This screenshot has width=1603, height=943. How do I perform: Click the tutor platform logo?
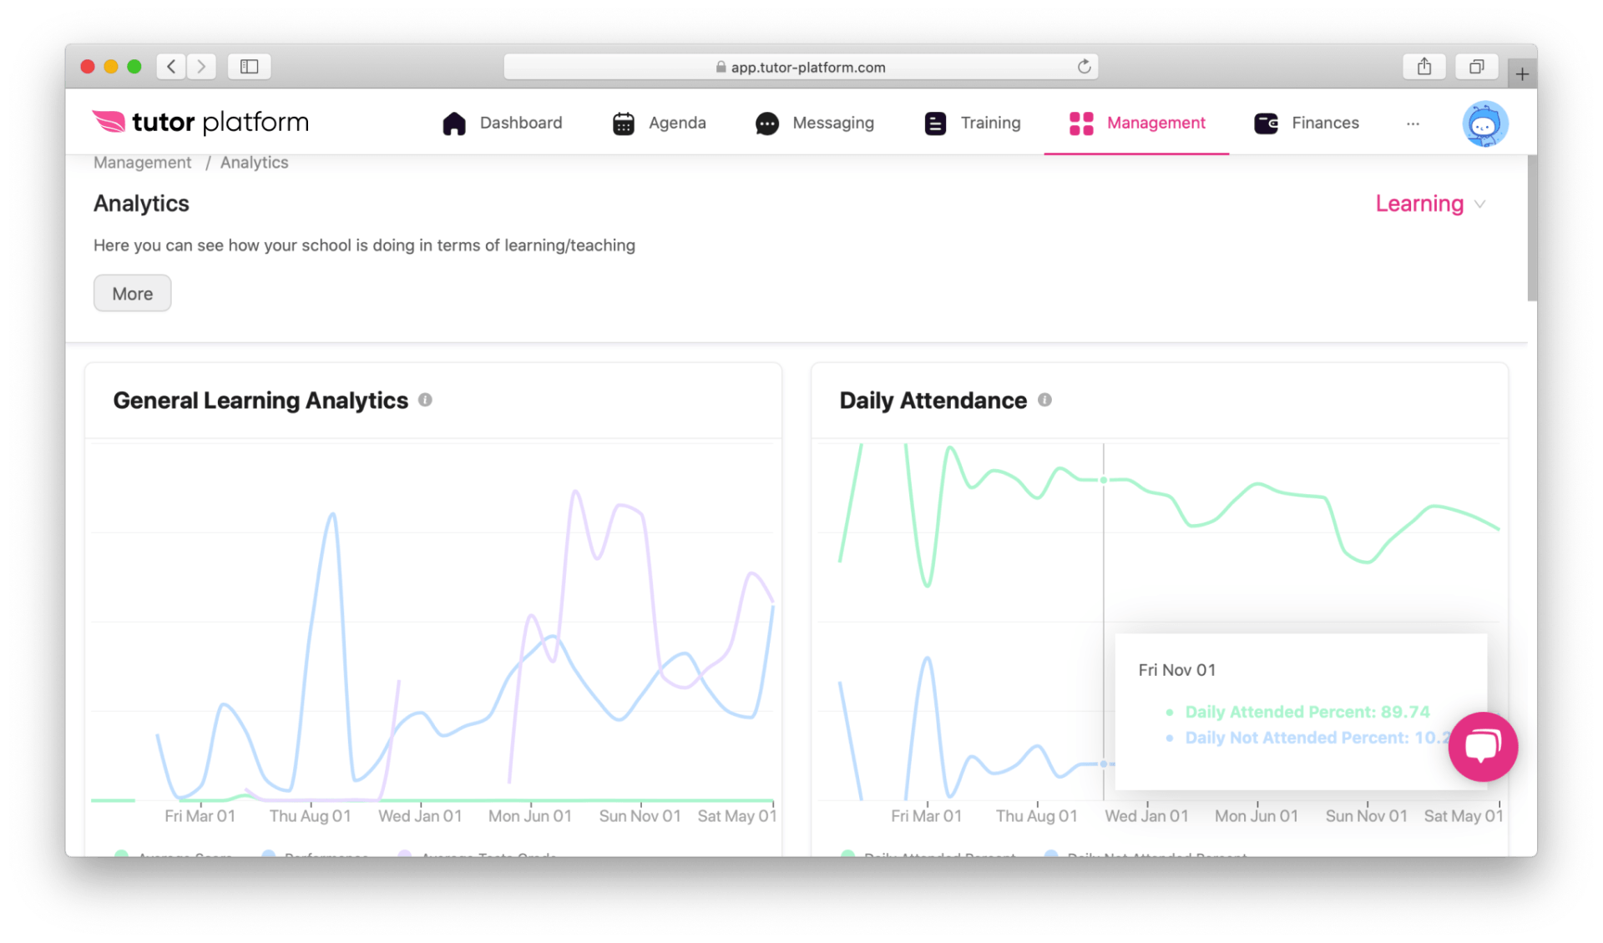(200, 122)
